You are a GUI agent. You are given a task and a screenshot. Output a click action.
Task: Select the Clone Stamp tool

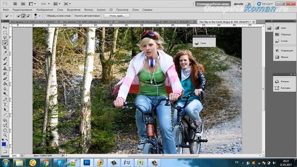pos(5,69)
